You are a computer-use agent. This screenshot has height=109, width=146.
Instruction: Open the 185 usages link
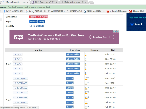pos(87,107)
